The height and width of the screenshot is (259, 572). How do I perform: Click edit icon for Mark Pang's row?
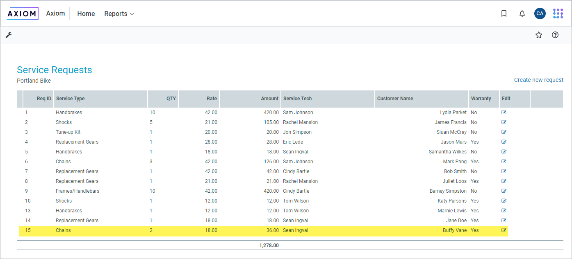coord(504,162)
